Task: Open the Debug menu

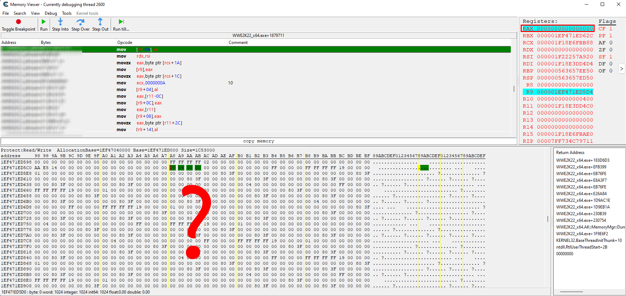Action: [x=51, y=13]
